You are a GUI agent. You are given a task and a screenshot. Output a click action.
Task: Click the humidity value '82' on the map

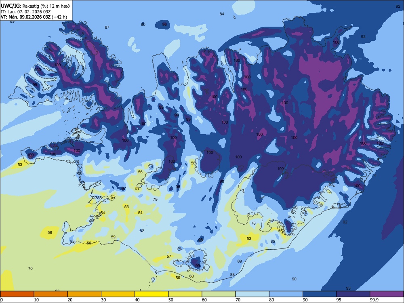(x=142, y=231)
